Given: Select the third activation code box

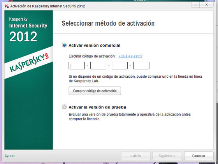Looking at the screenshot, I should 120,66.
